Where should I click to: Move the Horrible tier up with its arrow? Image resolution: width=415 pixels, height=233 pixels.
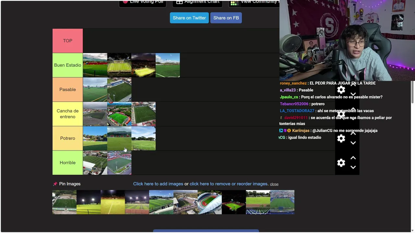(353, 158)
